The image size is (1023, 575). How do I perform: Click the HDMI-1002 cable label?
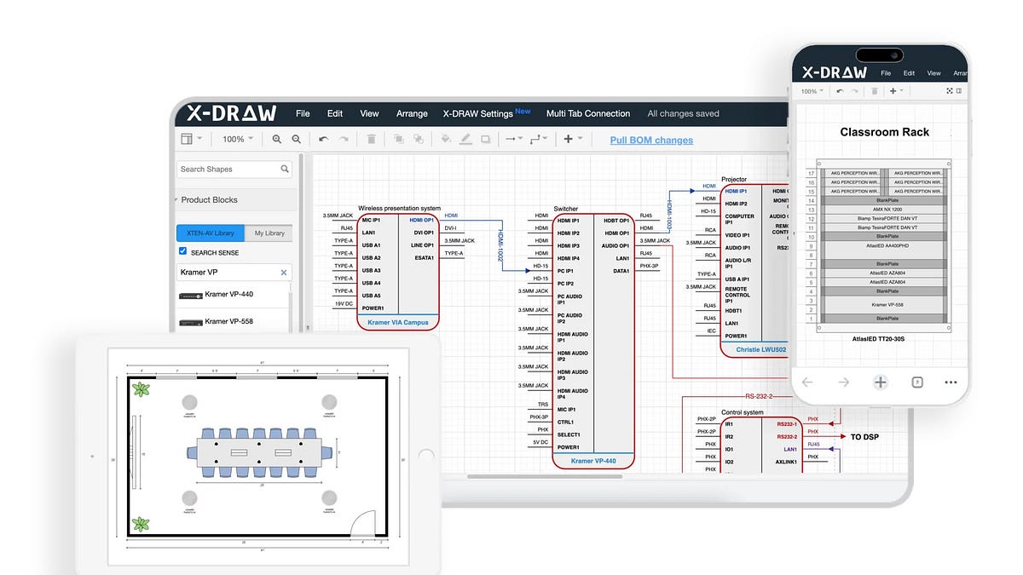(501, 245)
